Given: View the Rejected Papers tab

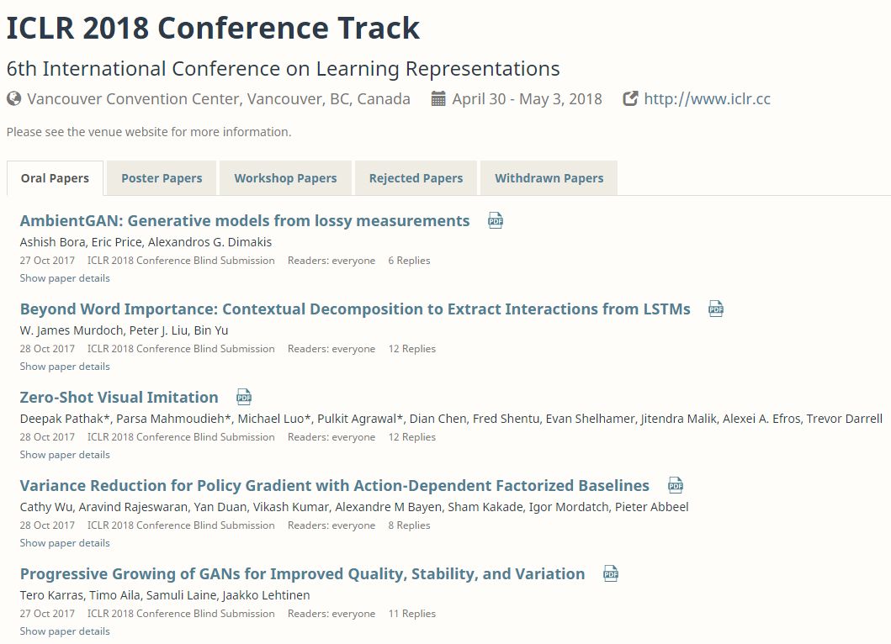Looking at the screenshot, I should pyautogui.click(x=416, y=178).
